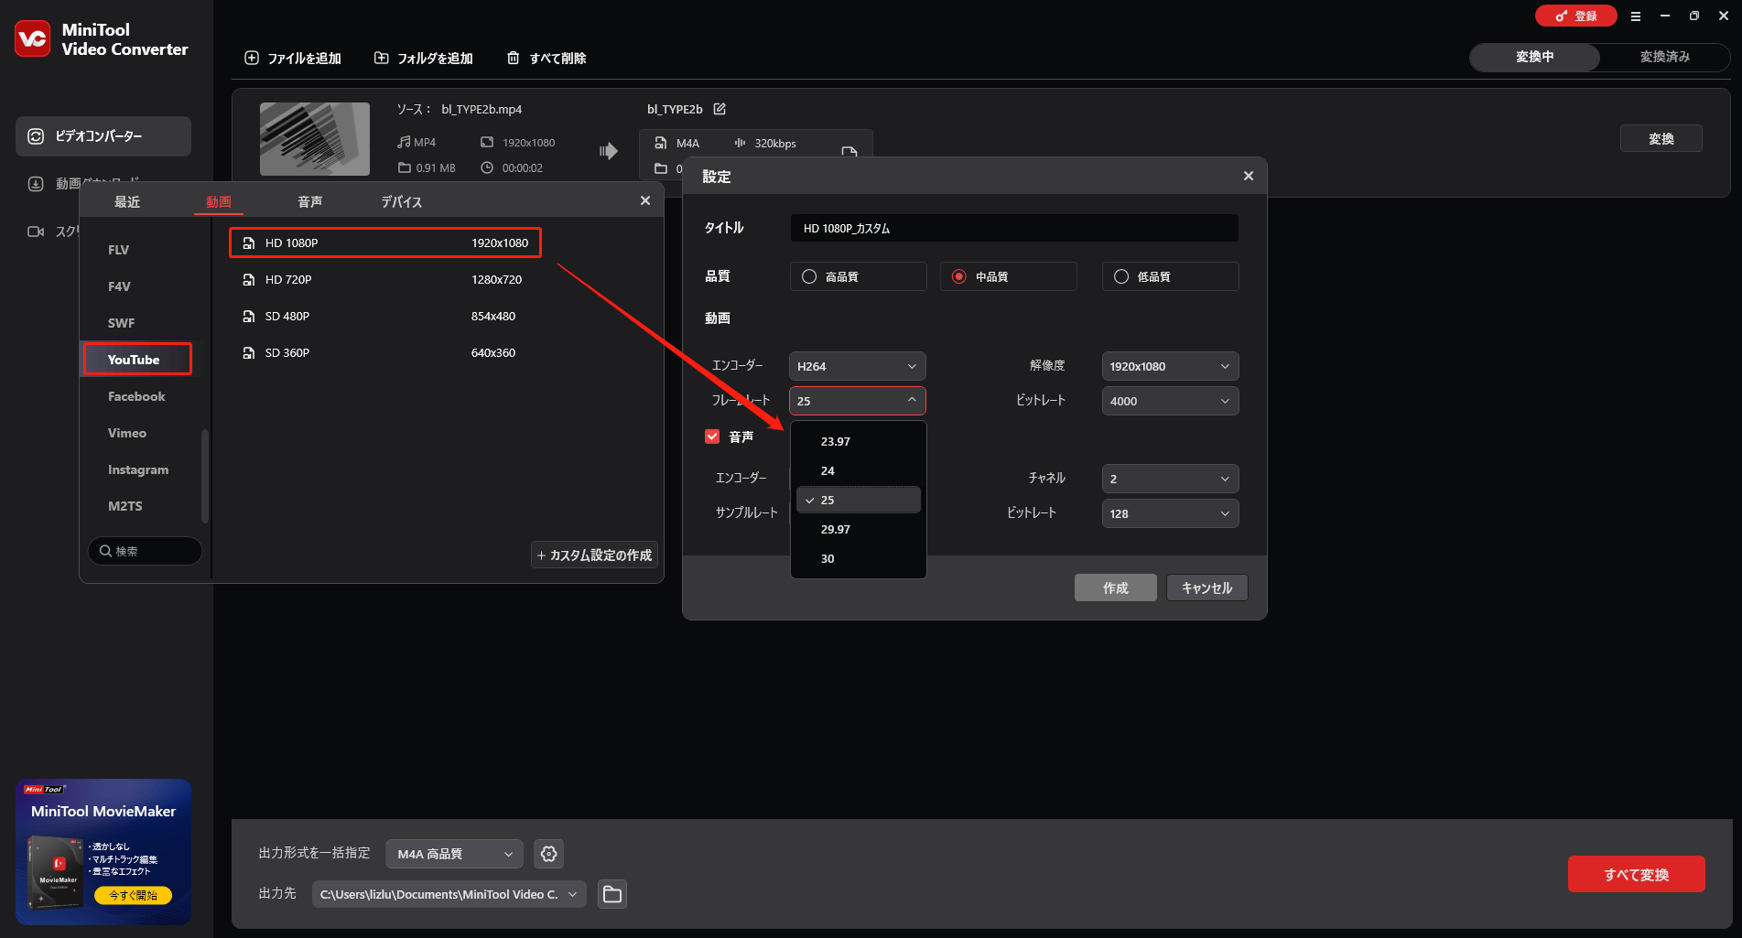The height and width of the screenshot is (938, 1742).
Task: Click the bl_TYPE2b video thumbnail
Action: click(x=315, y=139)
